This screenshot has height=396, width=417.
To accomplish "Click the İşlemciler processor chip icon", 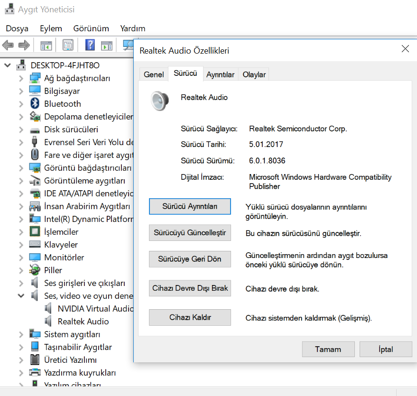I will [35, 231].
